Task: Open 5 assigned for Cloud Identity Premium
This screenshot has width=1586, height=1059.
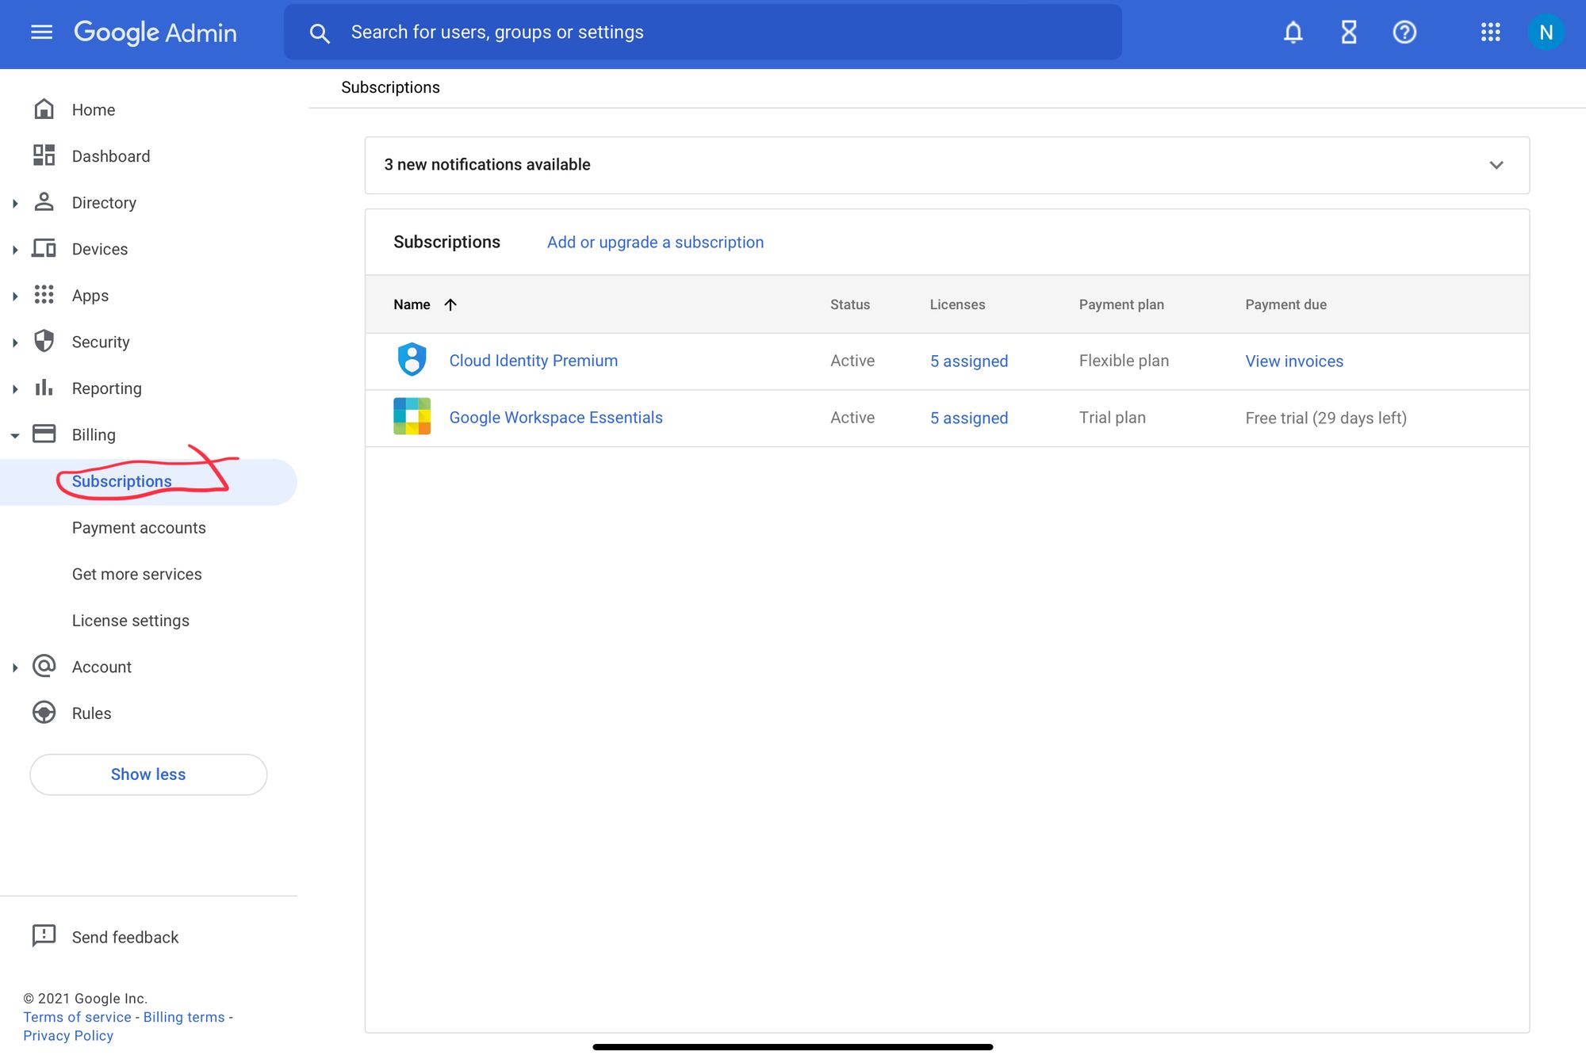Action: (969, 361)
